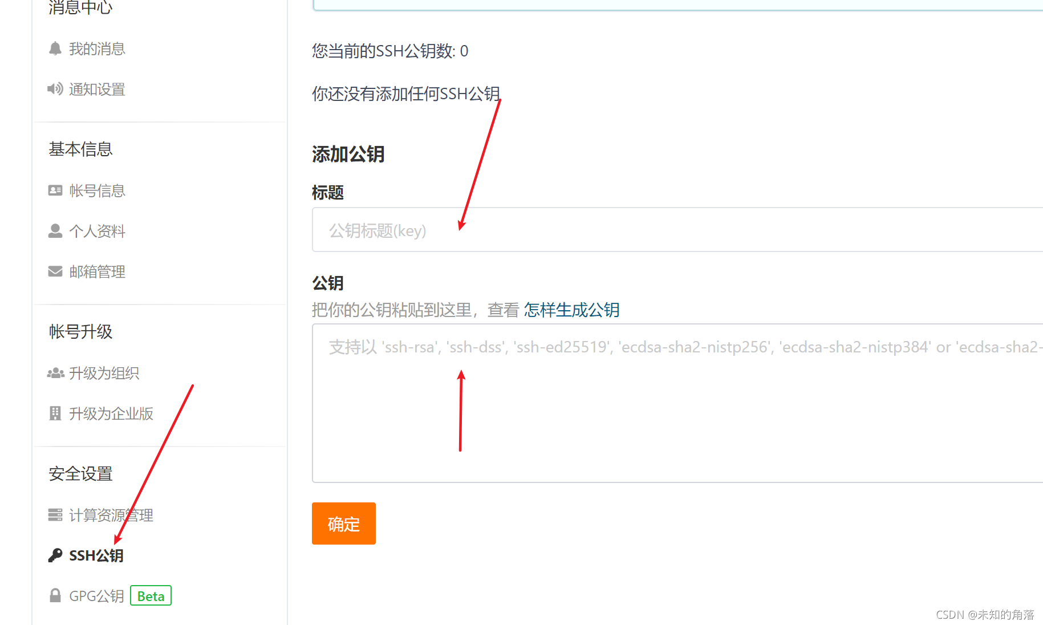Click the 消息中心 section heading
Viewport: 1043px width, 625px height.
point(80,7)
